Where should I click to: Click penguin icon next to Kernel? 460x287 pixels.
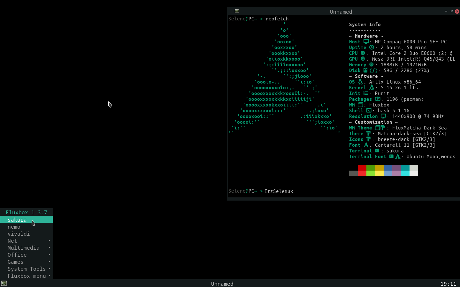pos(372,87)
